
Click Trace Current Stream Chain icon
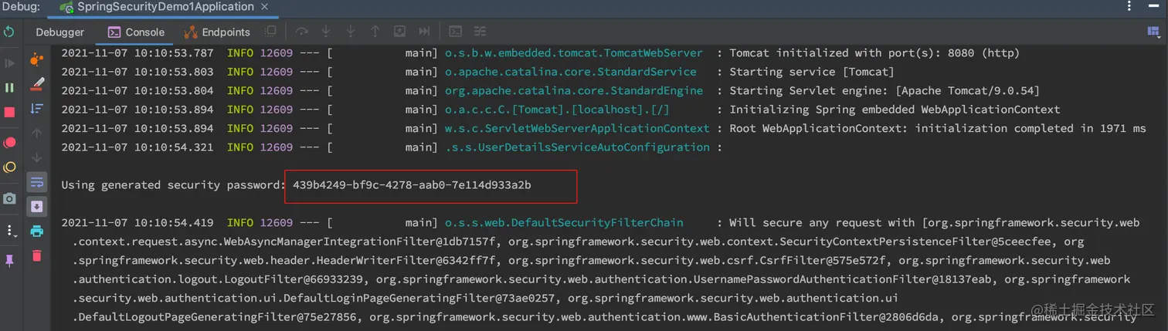(x=480, y=32)
